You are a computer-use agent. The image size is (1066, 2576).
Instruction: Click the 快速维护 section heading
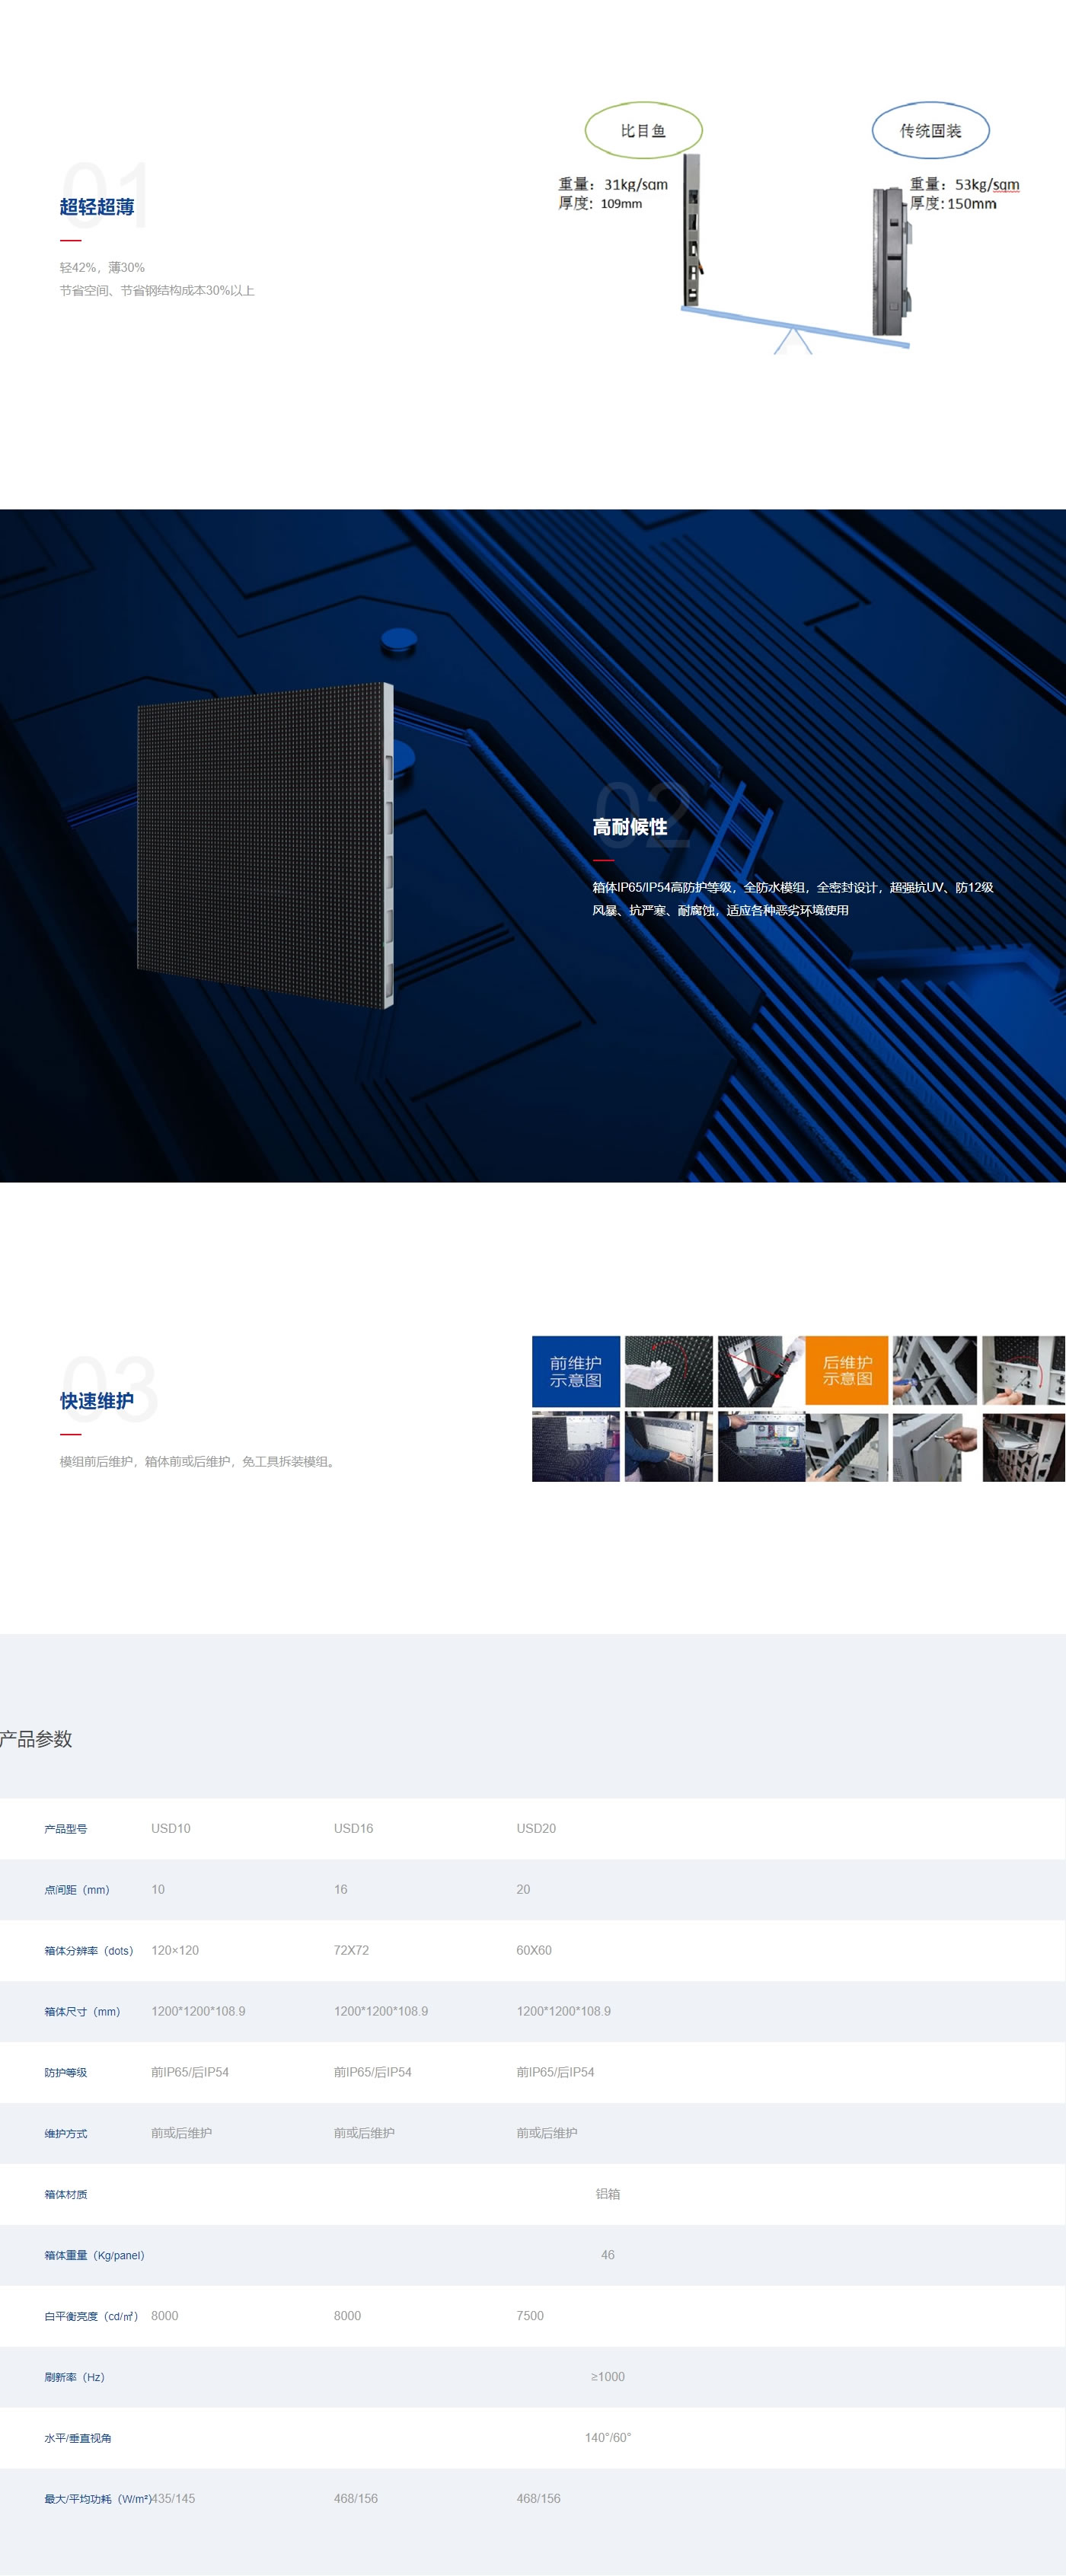click(x=97, y=1401)
